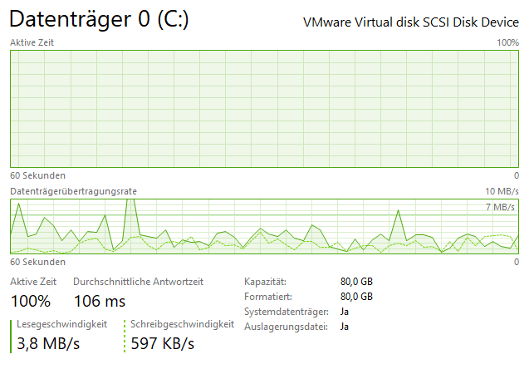Click the Datenträgerübertragungsrate graph
Image resolution: width=529 pixels, height=369 pixels.
[264, 226]
